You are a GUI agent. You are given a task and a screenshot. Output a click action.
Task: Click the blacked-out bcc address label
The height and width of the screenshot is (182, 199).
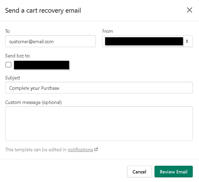(41, 65)
